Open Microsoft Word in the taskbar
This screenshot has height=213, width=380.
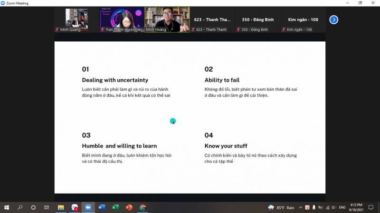101,207
